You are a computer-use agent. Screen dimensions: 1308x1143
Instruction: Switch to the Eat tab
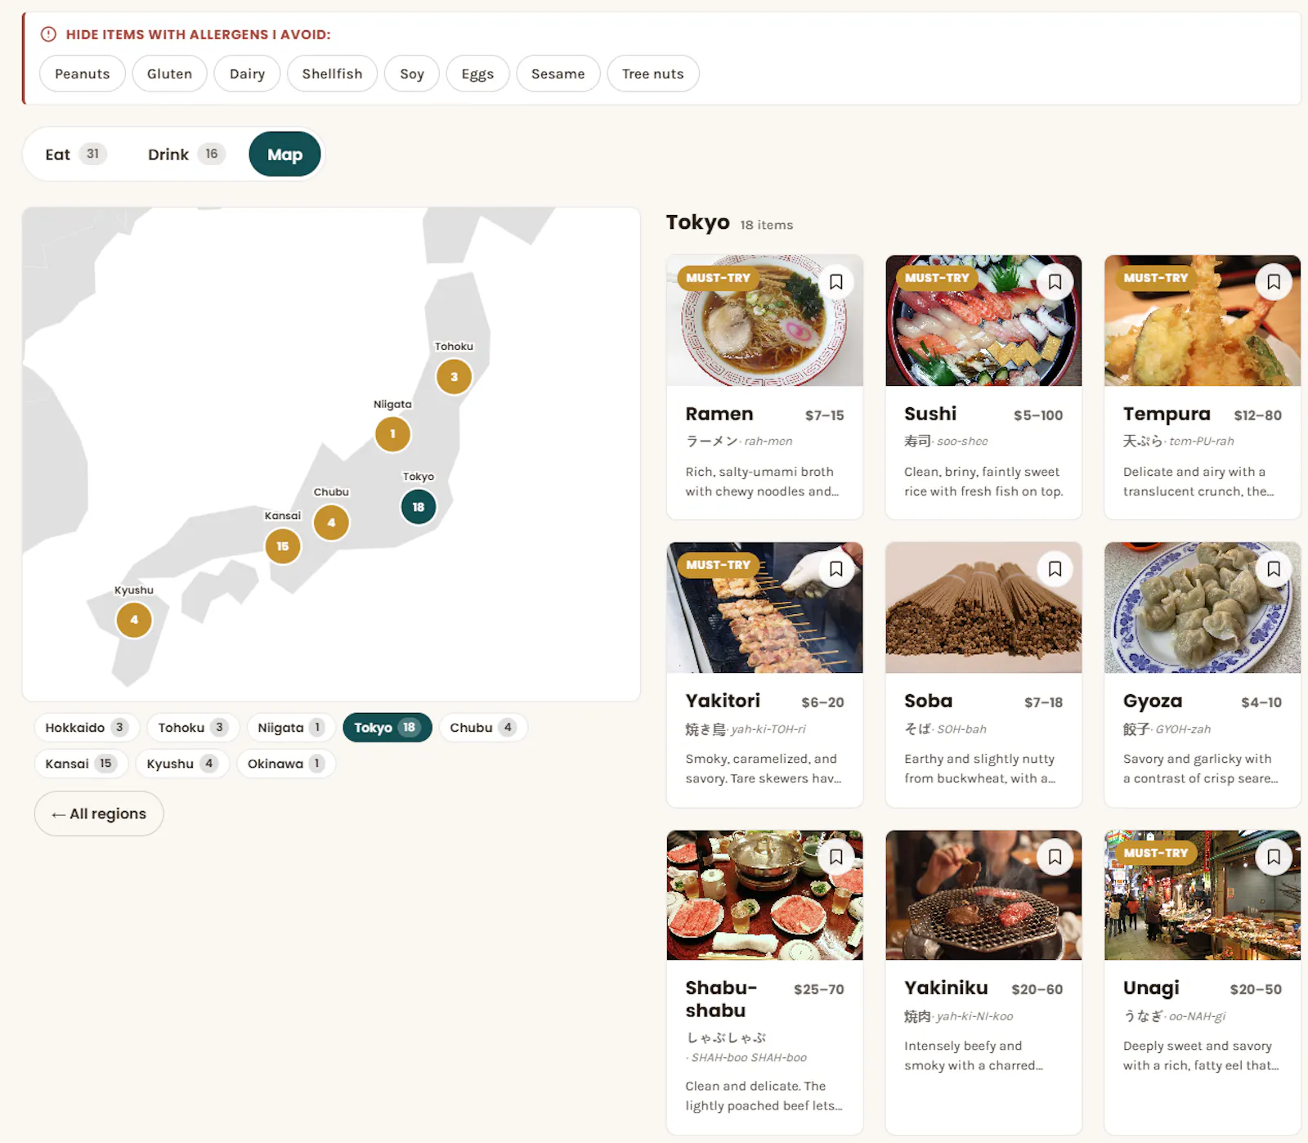click(x=75, y=155)
